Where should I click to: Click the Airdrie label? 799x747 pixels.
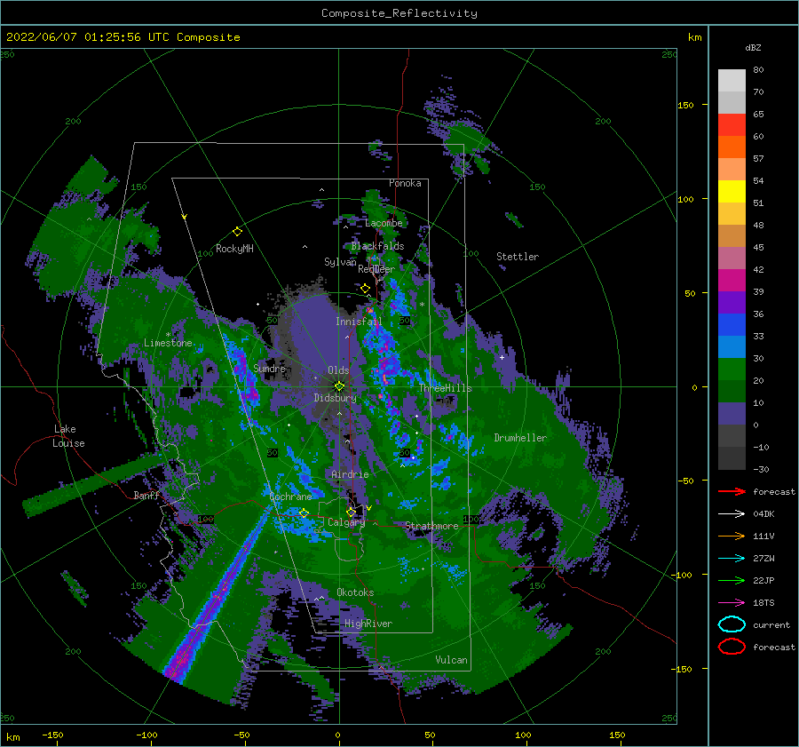click(350, 474)
